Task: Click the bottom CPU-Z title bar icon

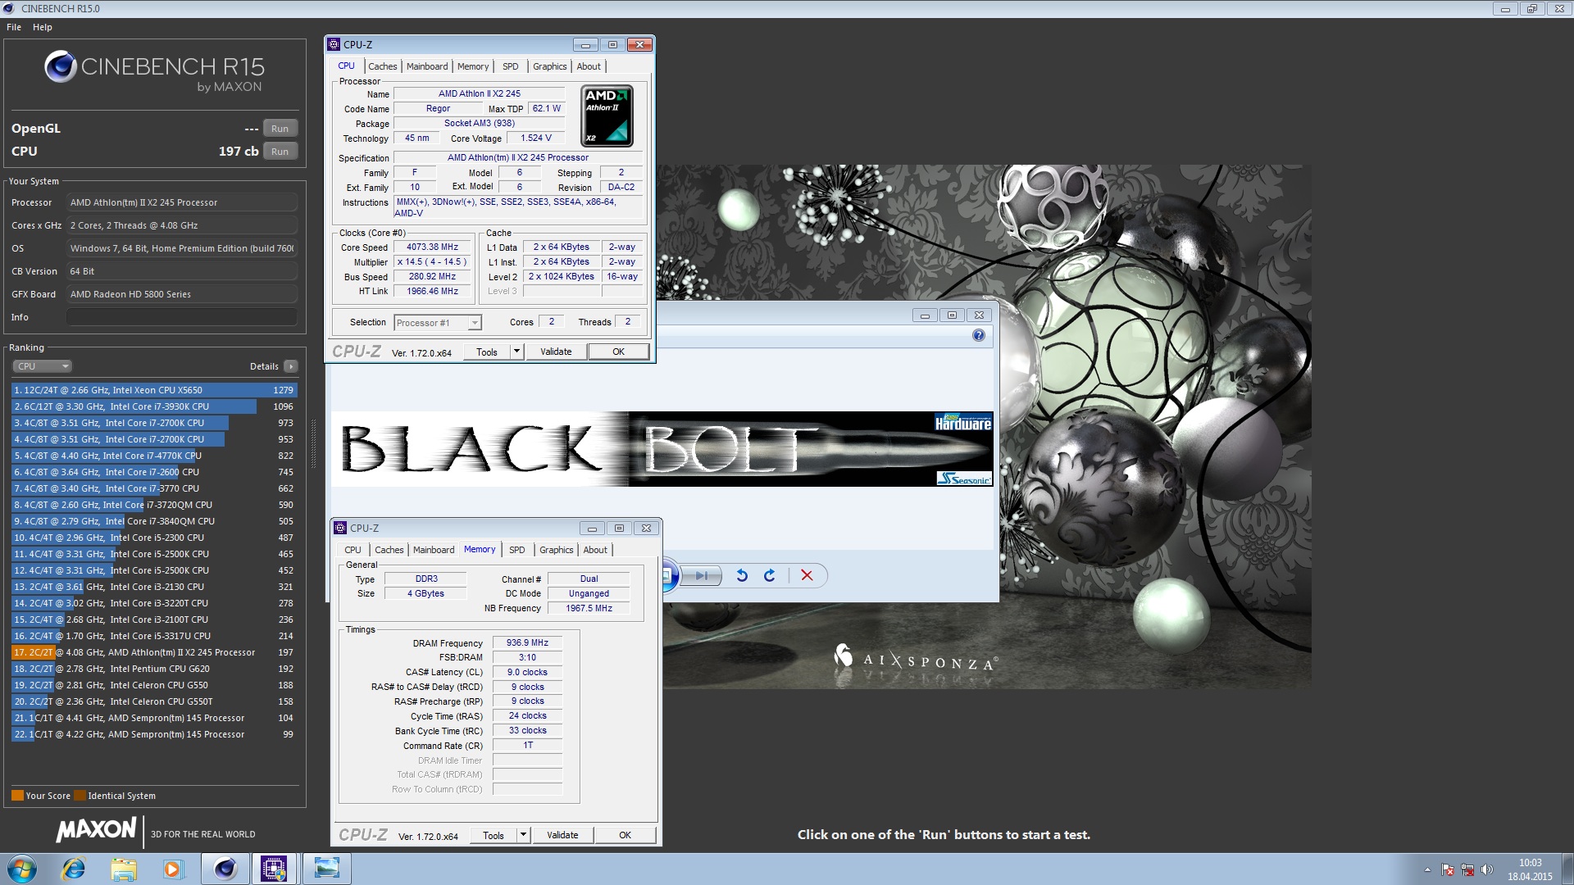Action: click(x=340, y=529)
